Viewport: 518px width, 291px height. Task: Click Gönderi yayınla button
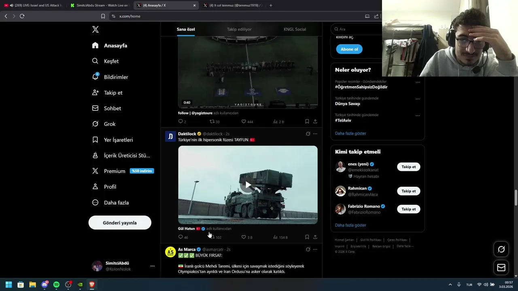120,223
